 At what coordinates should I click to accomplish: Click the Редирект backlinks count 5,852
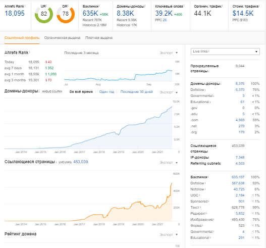[x=240, y=213]
